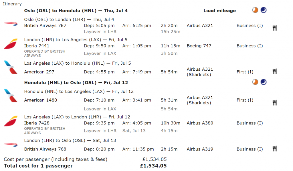
Task: Click Business (I) class for Iberia 7428
Action: (250, 123)
